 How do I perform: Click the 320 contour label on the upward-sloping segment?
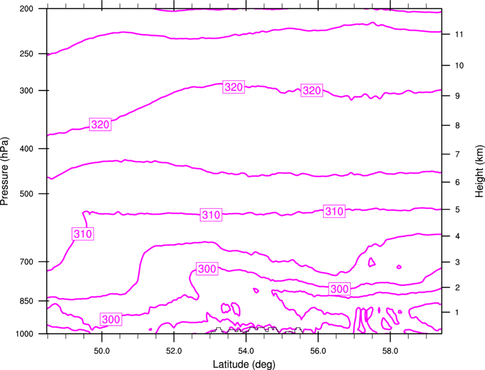pyautogui.click(x=100, y=124)
